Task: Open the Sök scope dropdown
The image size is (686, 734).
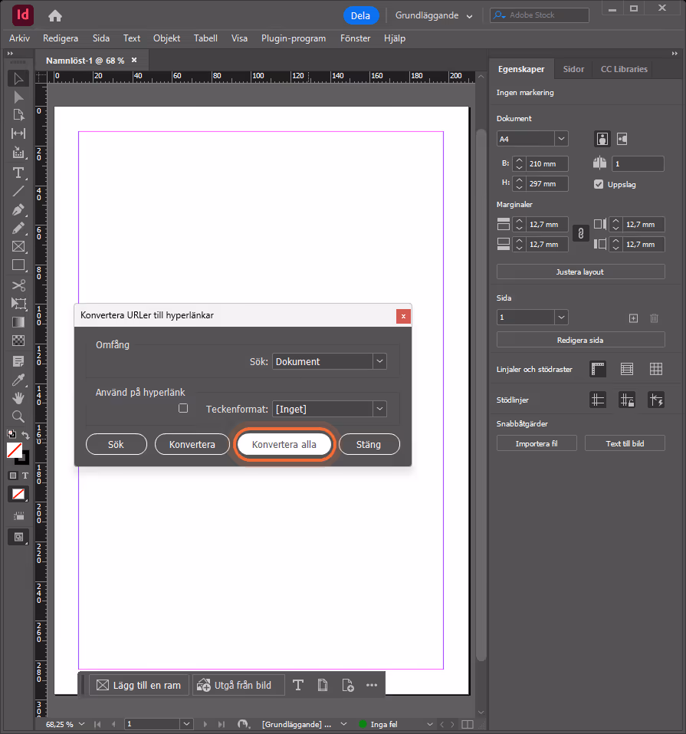Action: click(379, 361)
